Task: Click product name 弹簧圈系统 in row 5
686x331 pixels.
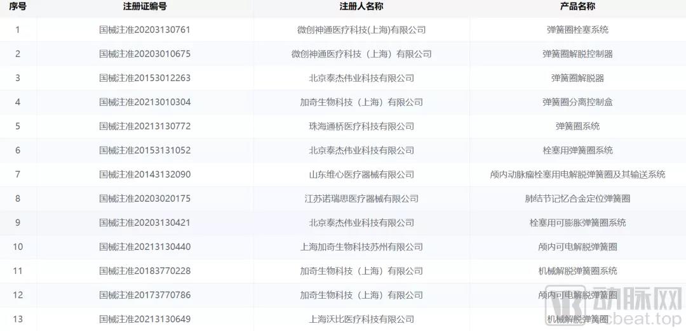Action: coord(577,126)
